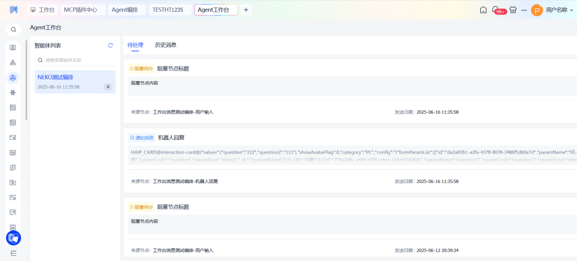The height and width of the screenshot is (261, 577).
Task: Add a new tab with plus button
Action: 246,10
